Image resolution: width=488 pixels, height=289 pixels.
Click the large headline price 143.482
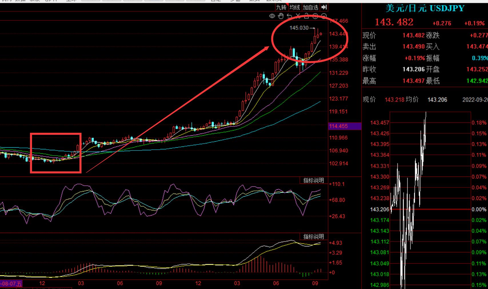(x=394, y=22)
